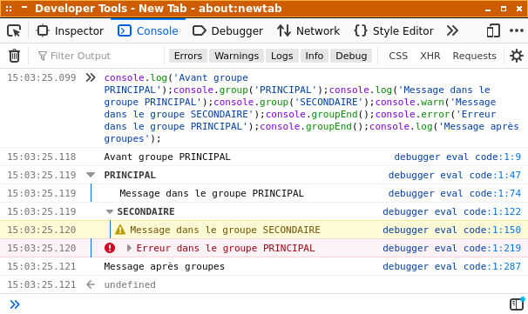Click the evaluated console.log command text
528x314 pixels.
311,108
